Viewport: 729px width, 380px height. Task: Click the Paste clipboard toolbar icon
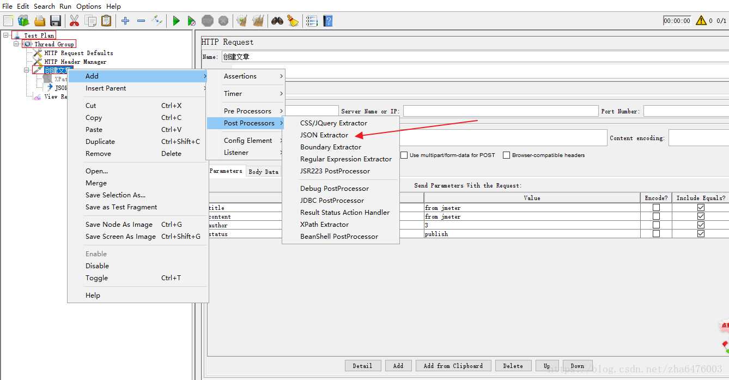106,21
